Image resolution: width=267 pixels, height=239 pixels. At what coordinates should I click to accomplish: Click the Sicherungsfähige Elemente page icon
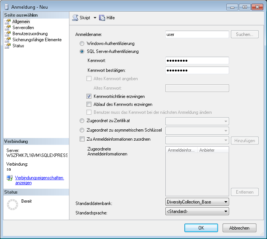coord(7,40)
